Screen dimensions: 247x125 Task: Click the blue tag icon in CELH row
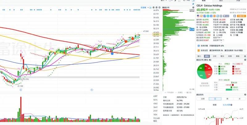[218, 16]
